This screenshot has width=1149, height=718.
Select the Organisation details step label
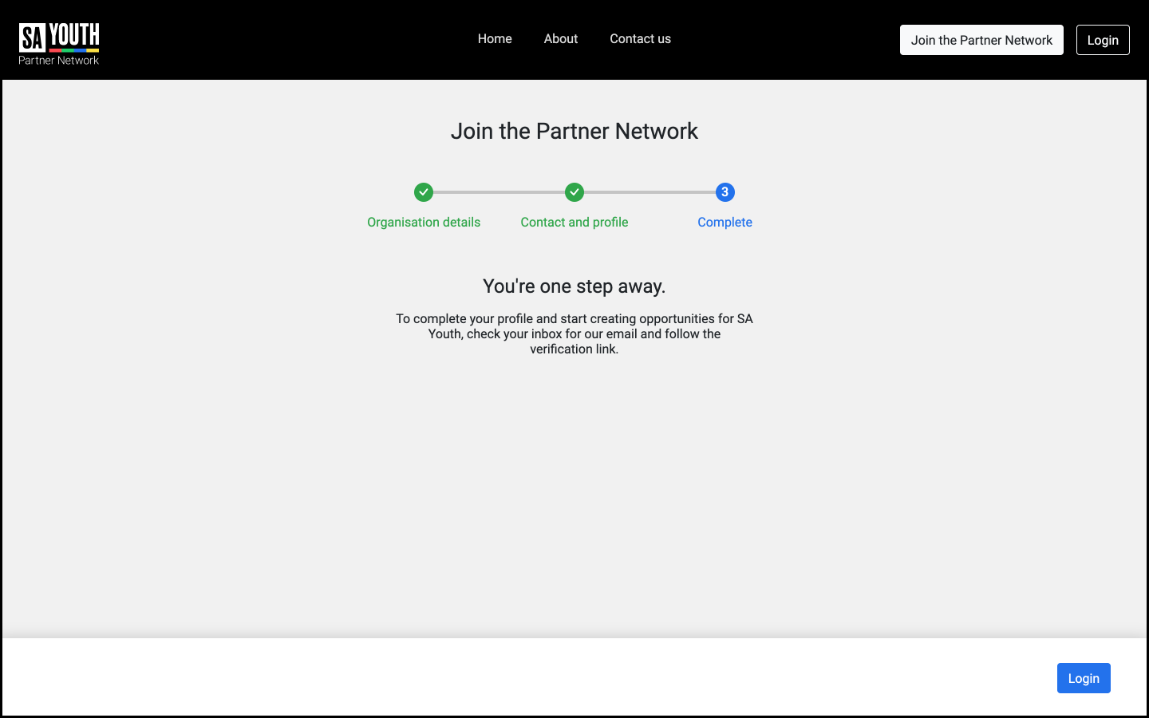[424, 222]
